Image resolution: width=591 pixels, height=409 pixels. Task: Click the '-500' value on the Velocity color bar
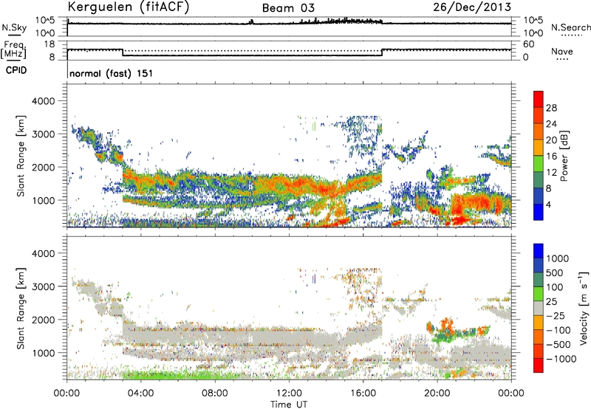click(x=558, y=345)
